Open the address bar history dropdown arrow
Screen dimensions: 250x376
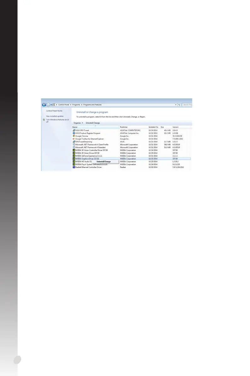(176, 105)
